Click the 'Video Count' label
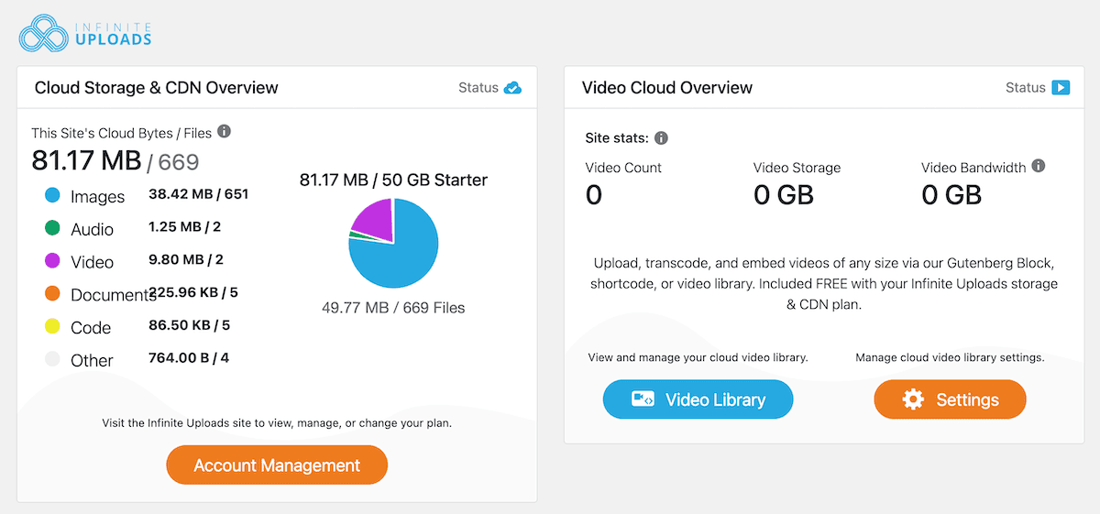The image size is (1100, 514). 623,168
